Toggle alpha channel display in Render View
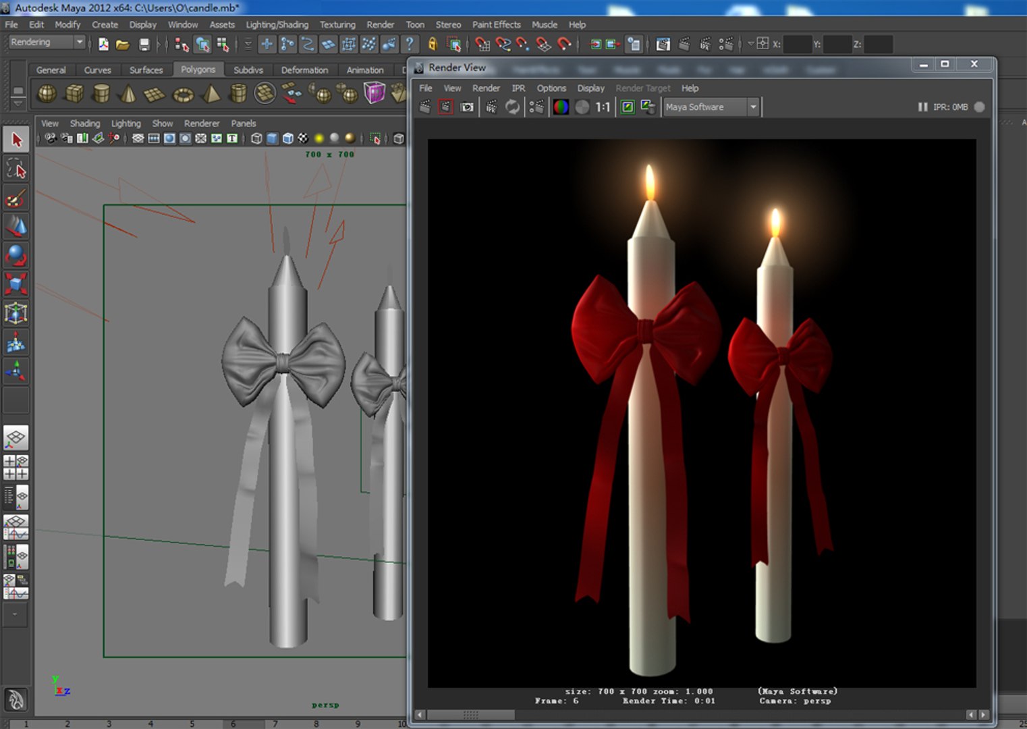 pyautogui.click(x=582, y=107)
